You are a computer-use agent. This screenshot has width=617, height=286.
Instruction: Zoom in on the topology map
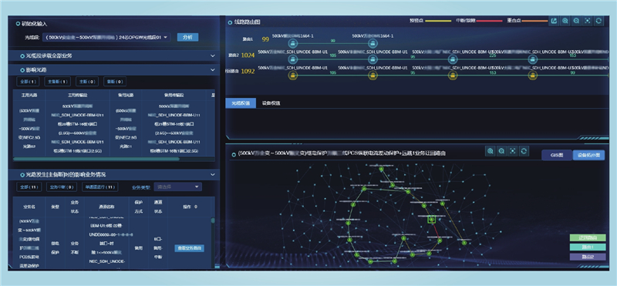pos(491,151)
